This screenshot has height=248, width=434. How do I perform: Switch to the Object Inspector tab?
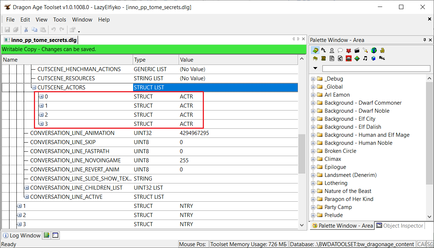tap(399, 226)
